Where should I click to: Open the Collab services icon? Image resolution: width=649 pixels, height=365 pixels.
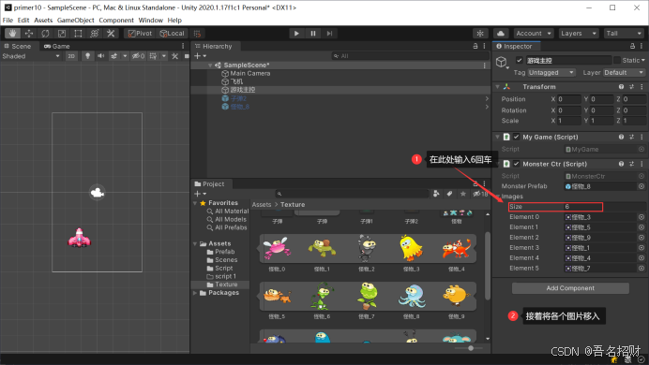pos(480,34)
